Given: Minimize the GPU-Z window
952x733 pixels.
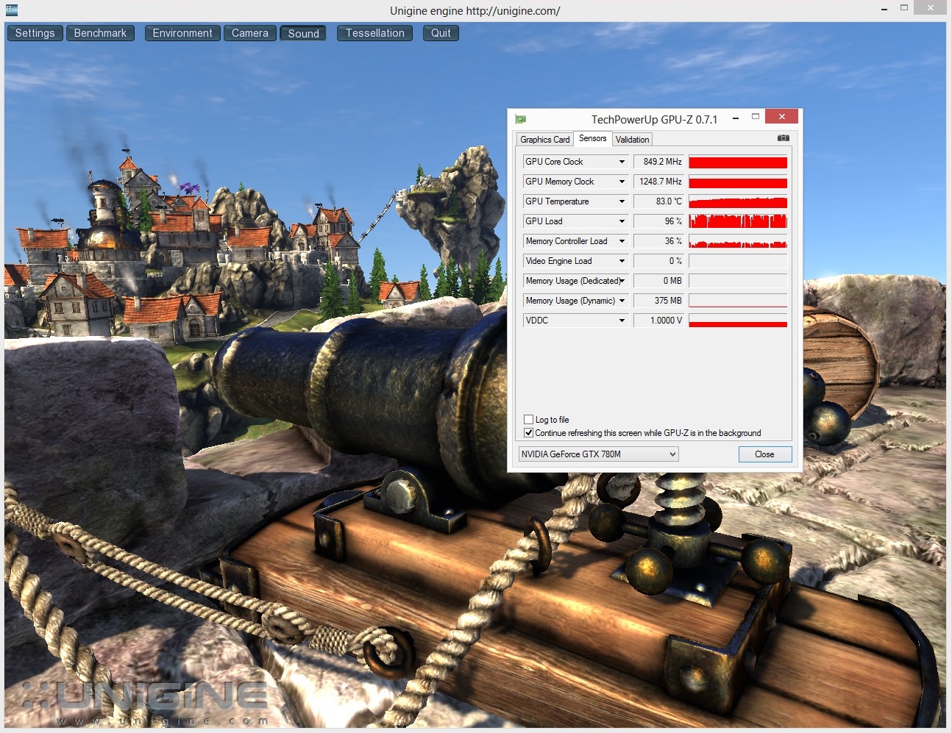Looking at the screenshot, I should [736, 118].
